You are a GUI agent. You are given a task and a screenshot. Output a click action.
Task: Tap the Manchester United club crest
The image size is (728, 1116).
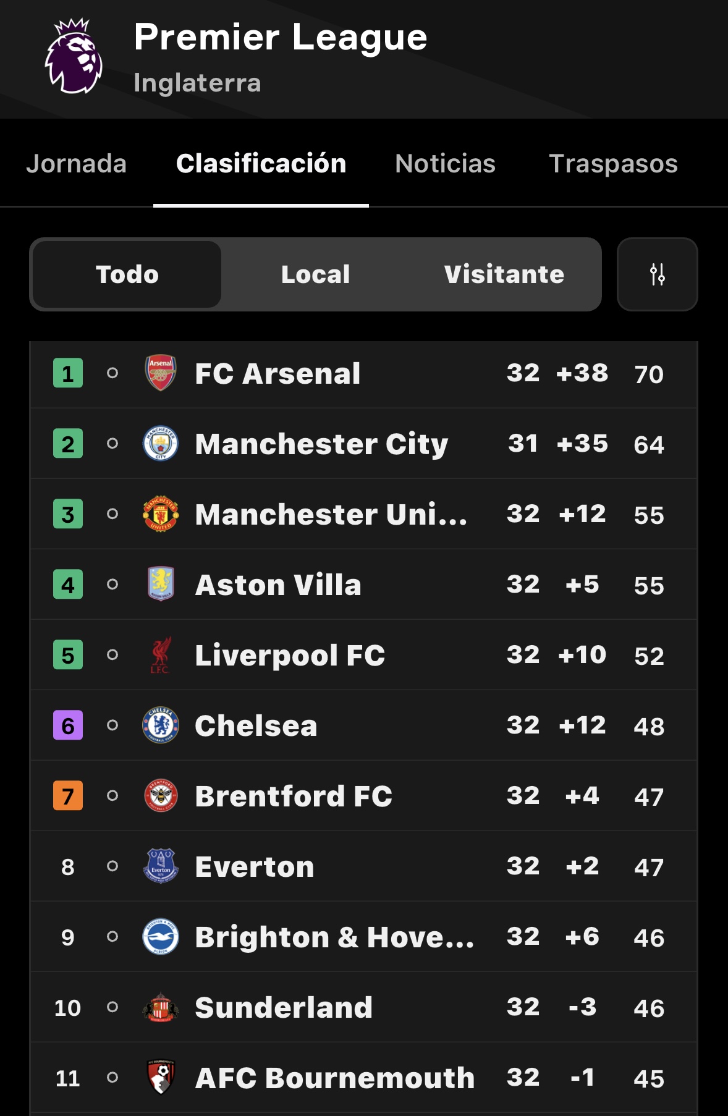pyautogui.click(x=161, y=514)
